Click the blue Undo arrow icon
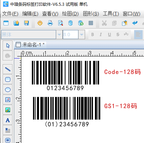The width and height of the screenshot is (144, 143). tap(135, 23)
